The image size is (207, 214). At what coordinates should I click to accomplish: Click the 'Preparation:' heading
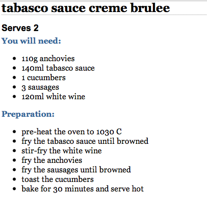coord(28,114)
